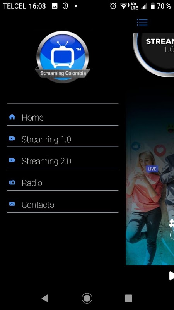Open the Contacto page
This screenshot has width=174, height=310.
[63, 205]
